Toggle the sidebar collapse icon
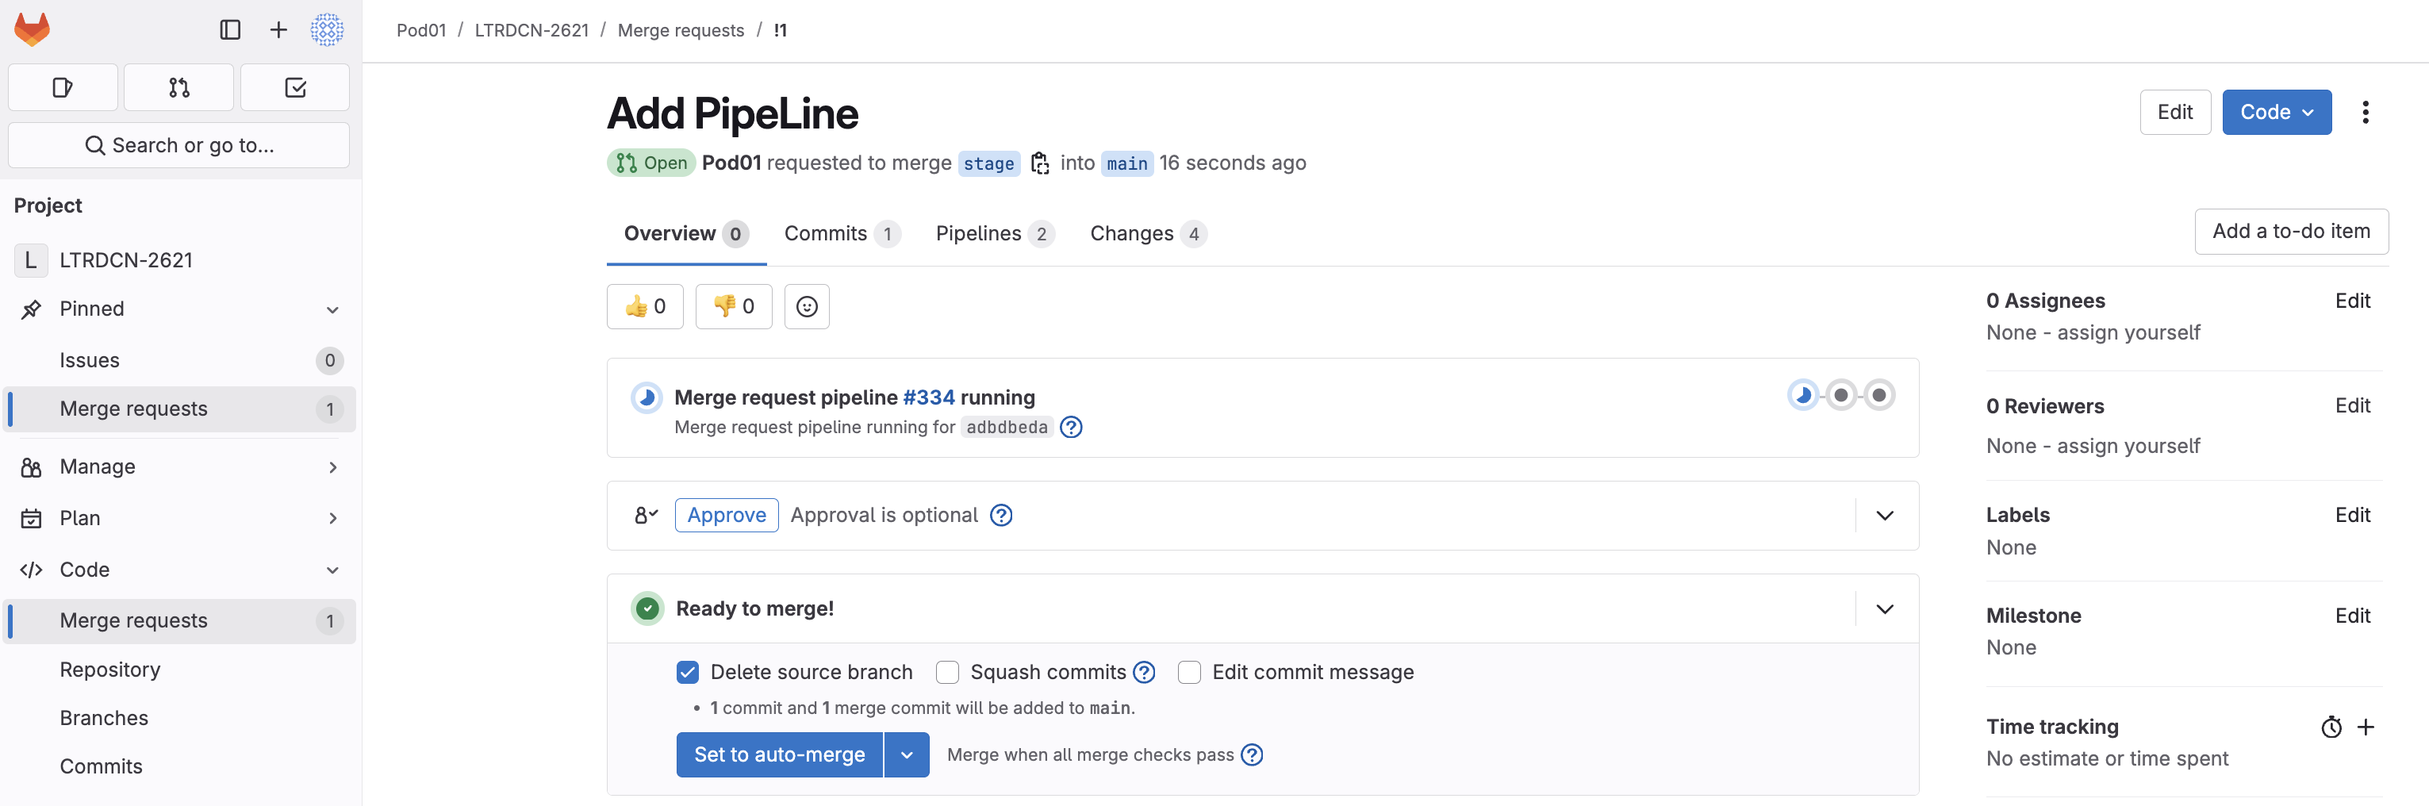The width and height of the screenshot is (2429, 806). [230, 30]
